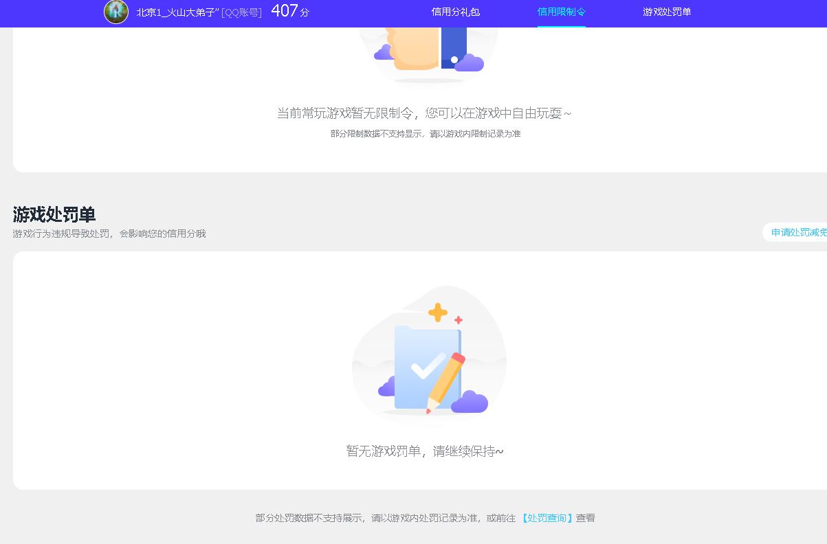The image size is (827, 544).
Task: Click the QQ账号 account label
Action: (241, 12)
